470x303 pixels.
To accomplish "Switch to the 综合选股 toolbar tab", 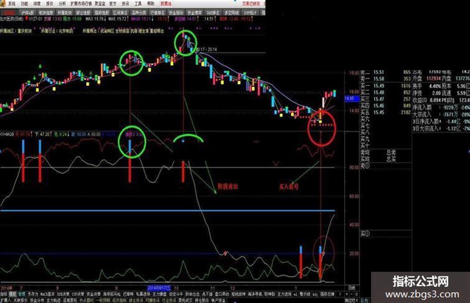I will click(x=83, y=12).
